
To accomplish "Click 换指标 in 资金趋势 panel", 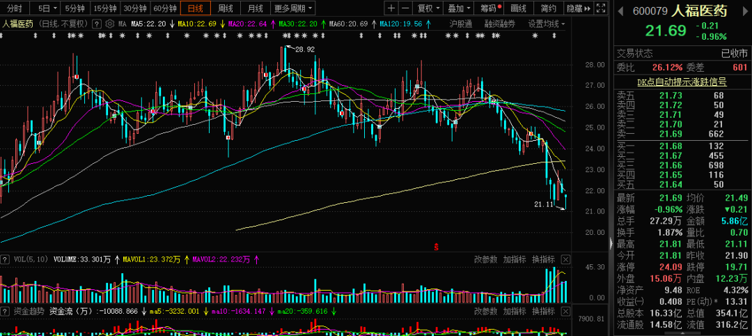I will click(543, 311).
